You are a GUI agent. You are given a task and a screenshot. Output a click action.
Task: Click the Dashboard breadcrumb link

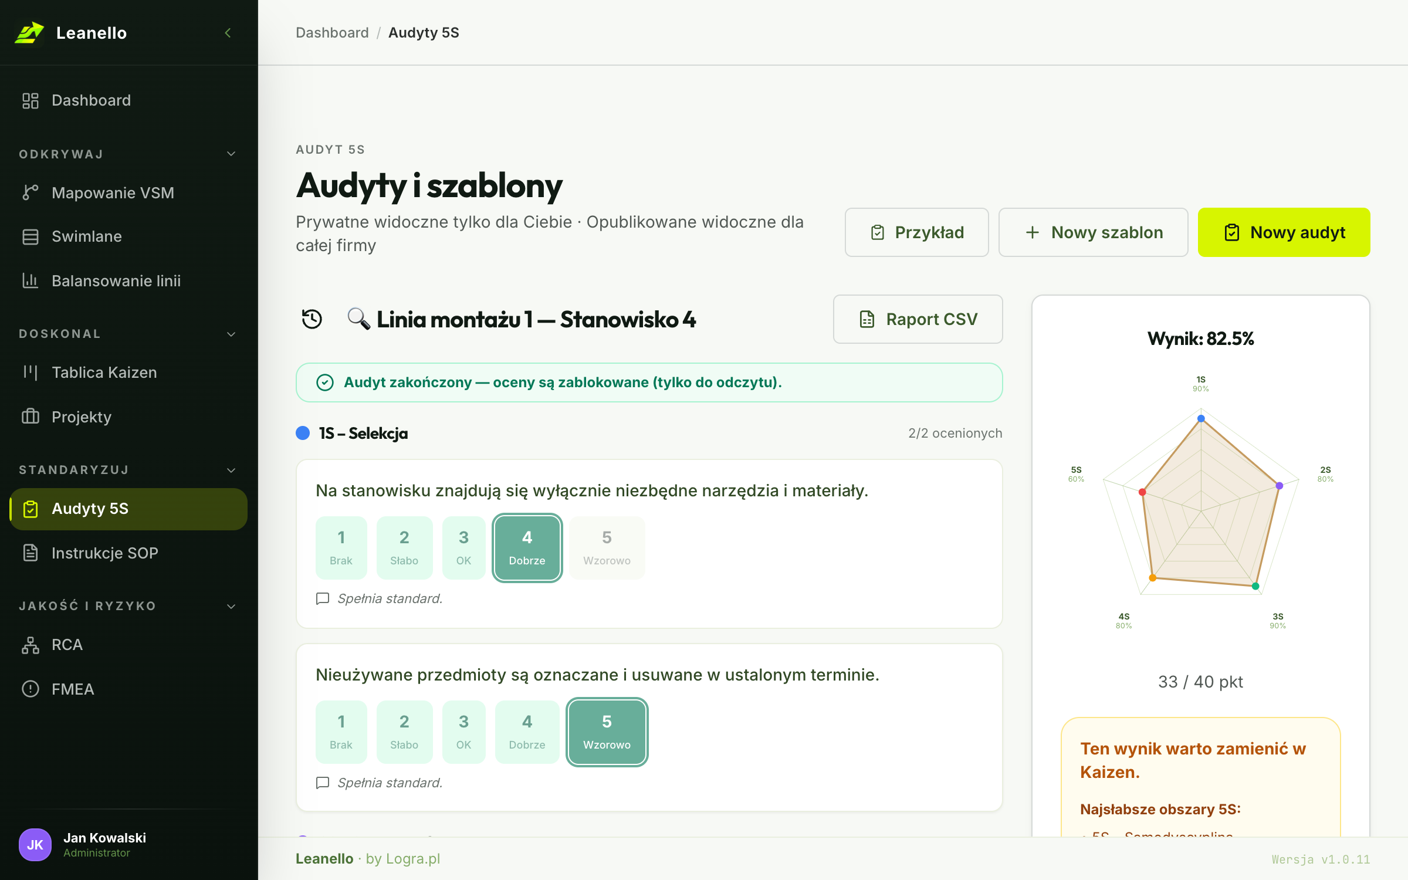(x=332, y=33)
